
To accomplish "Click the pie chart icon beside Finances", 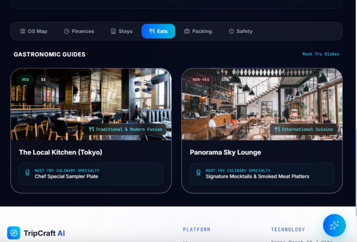I will (x=66, y=31).
